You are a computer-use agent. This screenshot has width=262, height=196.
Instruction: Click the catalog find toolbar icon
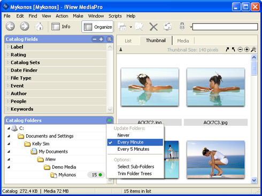pos(139,27)
